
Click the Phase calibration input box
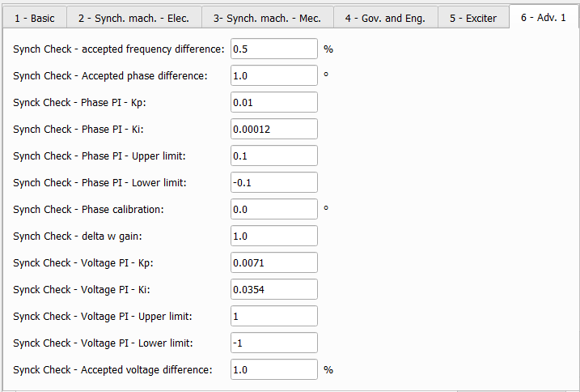[x=273, y=210]
